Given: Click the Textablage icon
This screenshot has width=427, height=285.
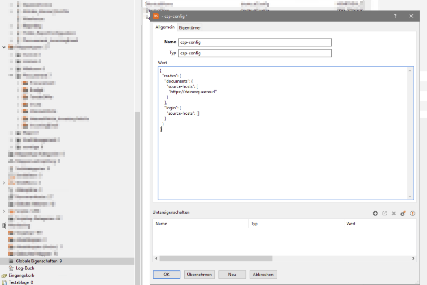Looking at the screenshot, I should (4, 282).
